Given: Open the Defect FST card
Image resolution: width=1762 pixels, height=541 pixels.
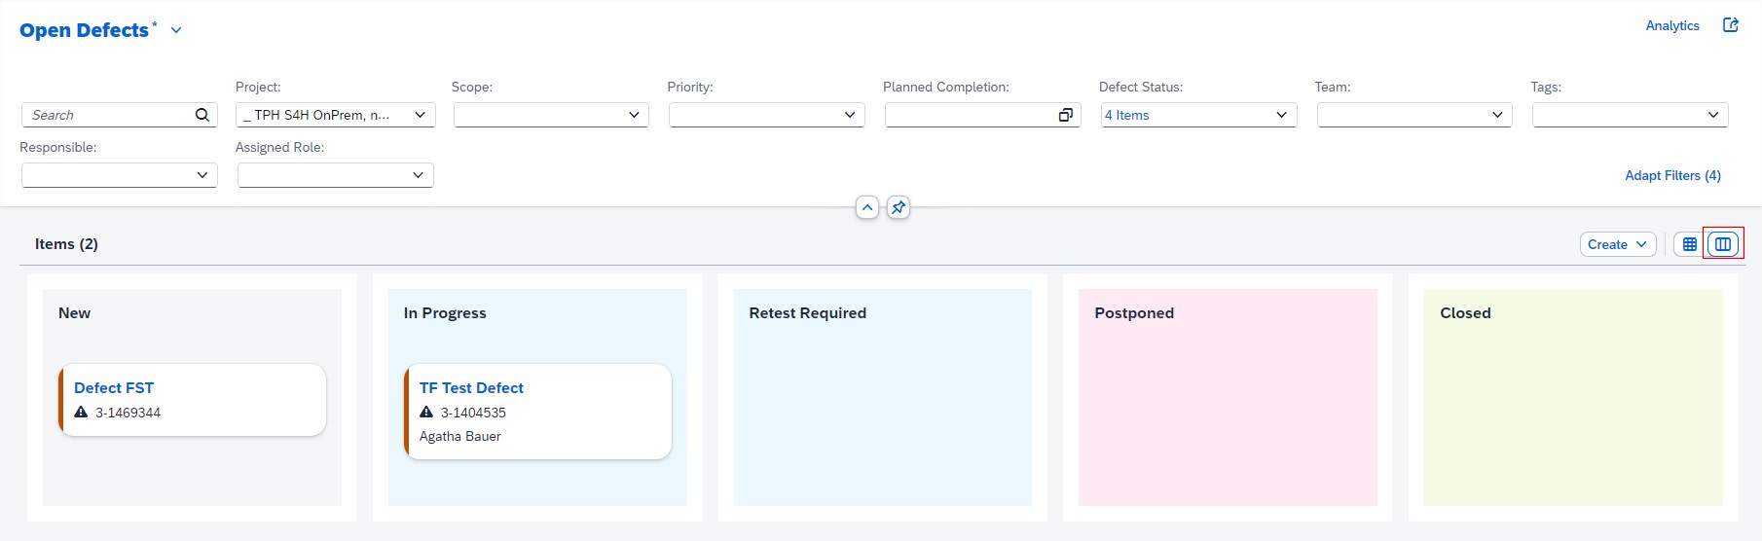Looking at the screenshot, I should point(114,388).
